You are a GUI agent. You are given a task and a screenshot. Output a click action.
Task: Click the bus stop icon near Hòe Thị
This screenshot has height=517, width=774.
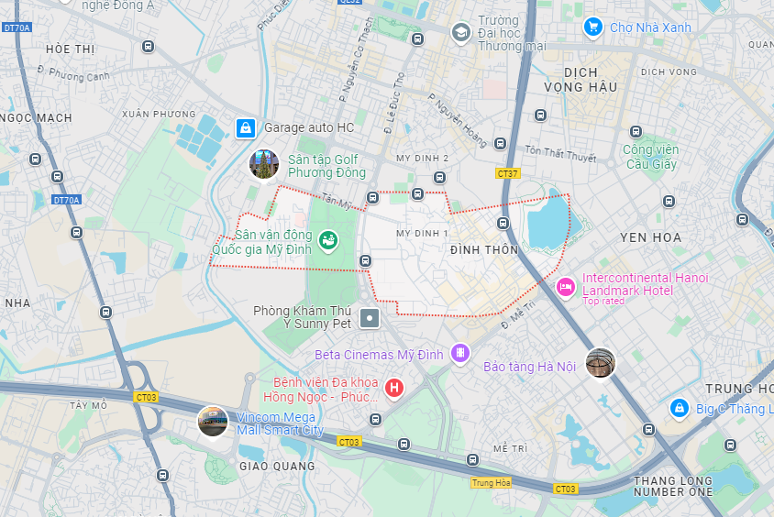[x=148, y=47]
